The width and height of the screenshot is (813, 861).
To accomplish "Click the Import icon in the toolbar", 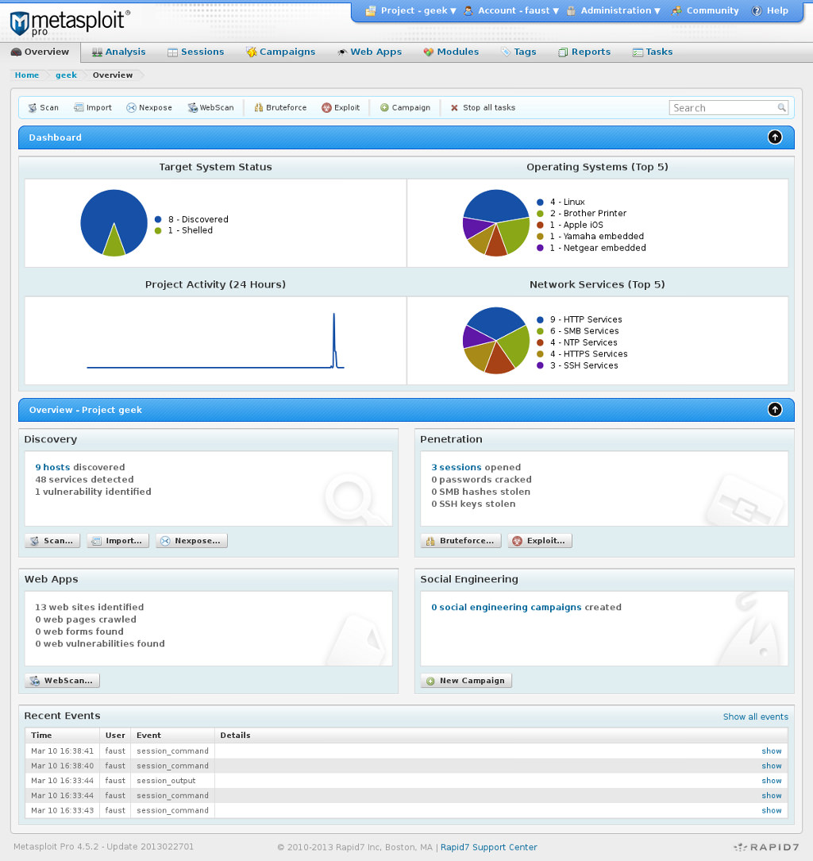I will pos(79,108).
